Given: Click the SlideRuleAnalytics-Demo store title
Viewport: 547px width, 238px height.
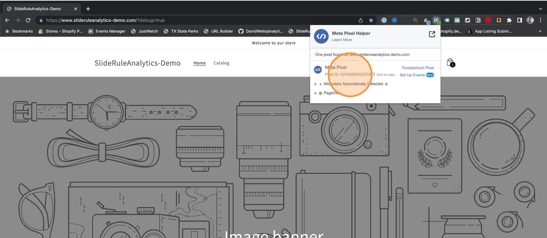Looking at the screenshot, I should coord(137,63).
